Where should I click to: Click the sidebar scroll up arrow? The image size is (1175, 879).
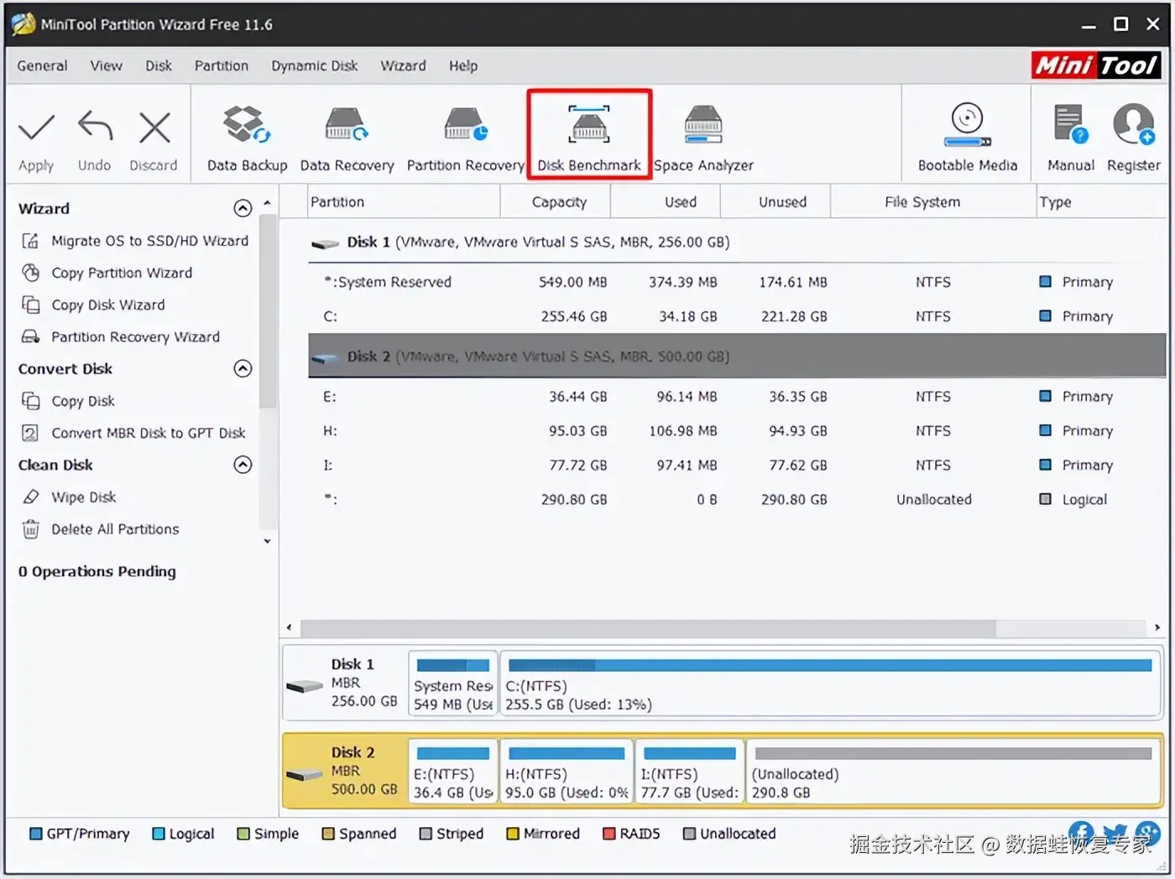[267, 204]
